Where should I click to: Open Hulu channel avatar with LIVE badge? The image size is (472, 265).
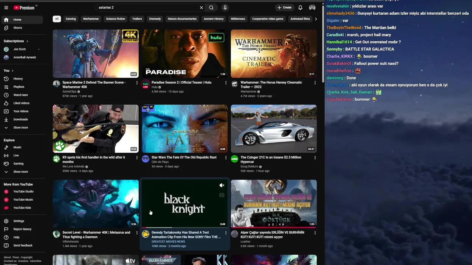click(x=146, y=84)
